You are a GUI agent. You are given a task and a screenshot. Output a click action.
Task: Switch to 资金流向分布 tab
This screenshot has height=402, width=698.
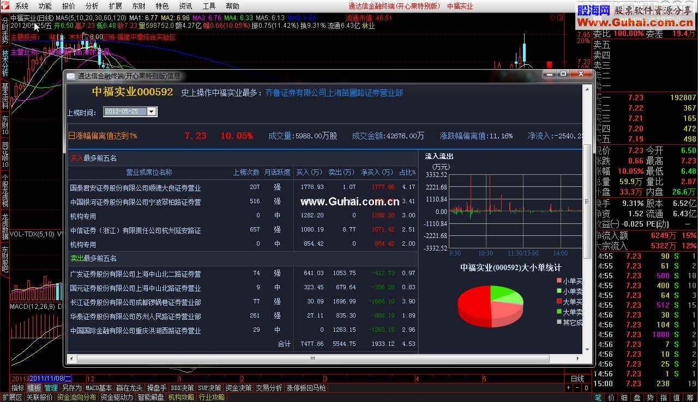[x=77, y=397]
